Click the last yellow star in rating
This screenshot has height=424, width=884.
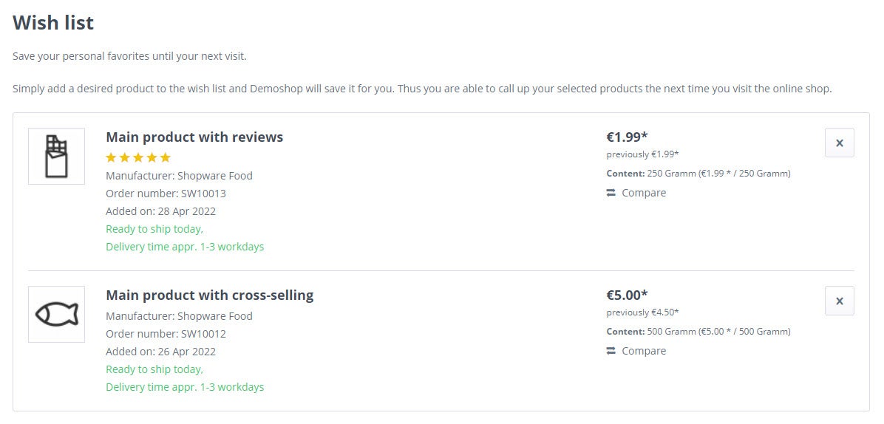(165, 157)
